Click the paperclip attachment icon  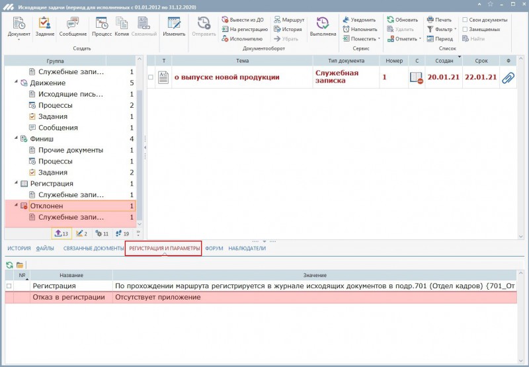tap(508, 77)
